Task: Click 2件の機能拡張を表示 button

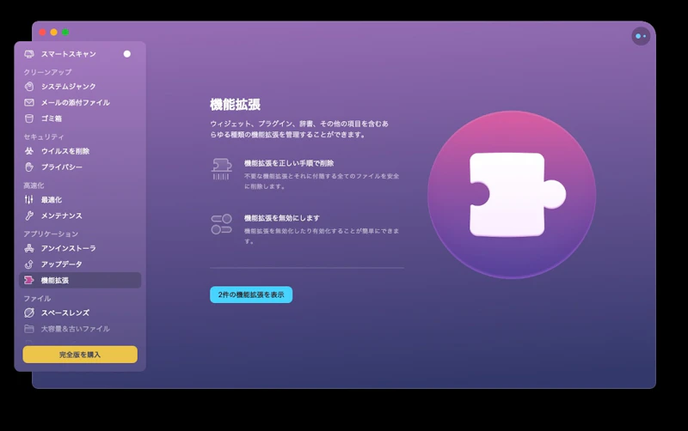Action: 251,294
